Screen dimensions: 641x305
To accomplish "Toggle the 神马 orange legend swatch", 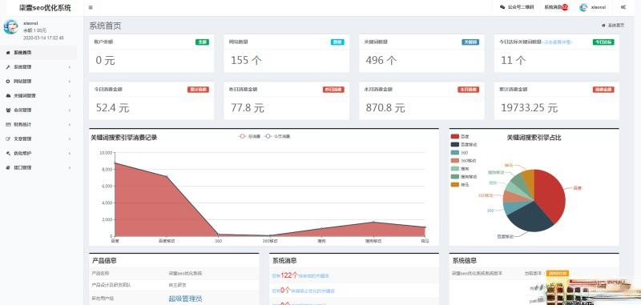I will click(455, 185).
